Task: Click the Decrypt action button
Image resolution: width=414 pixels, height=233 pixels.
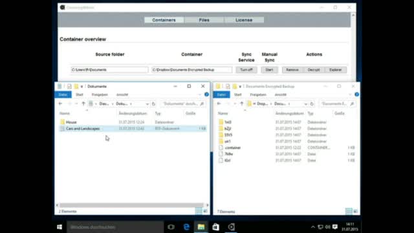Action: point(314,70)
